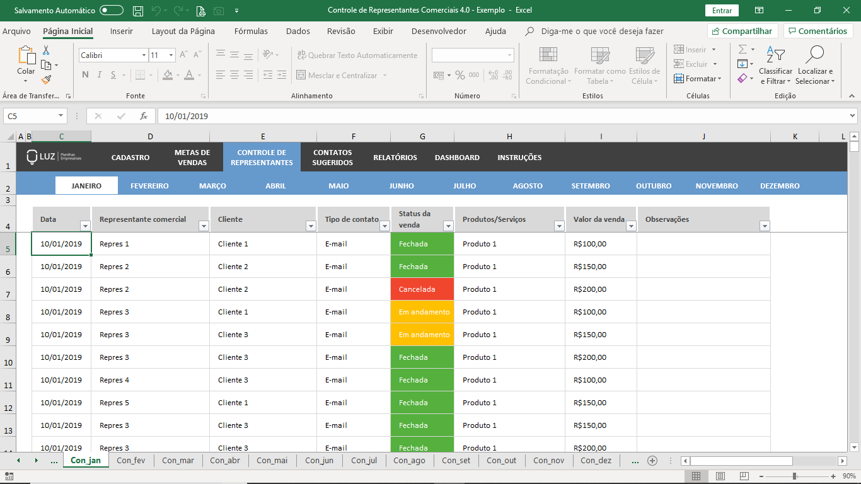Click the Clear eraser icon
The width and height of the screenshot is (861, 484).
point(743,79)
